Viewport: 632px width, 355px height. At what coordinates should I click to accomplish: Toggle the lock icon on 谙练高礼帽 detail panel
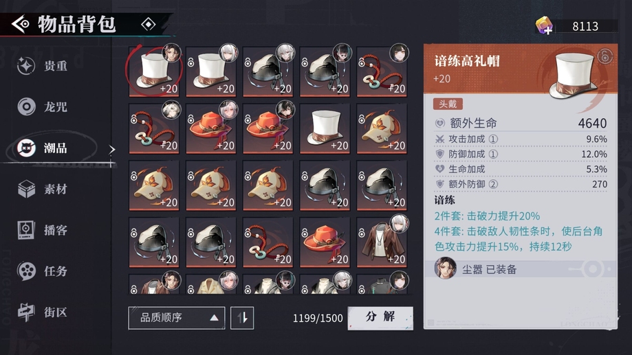point(604,56)
